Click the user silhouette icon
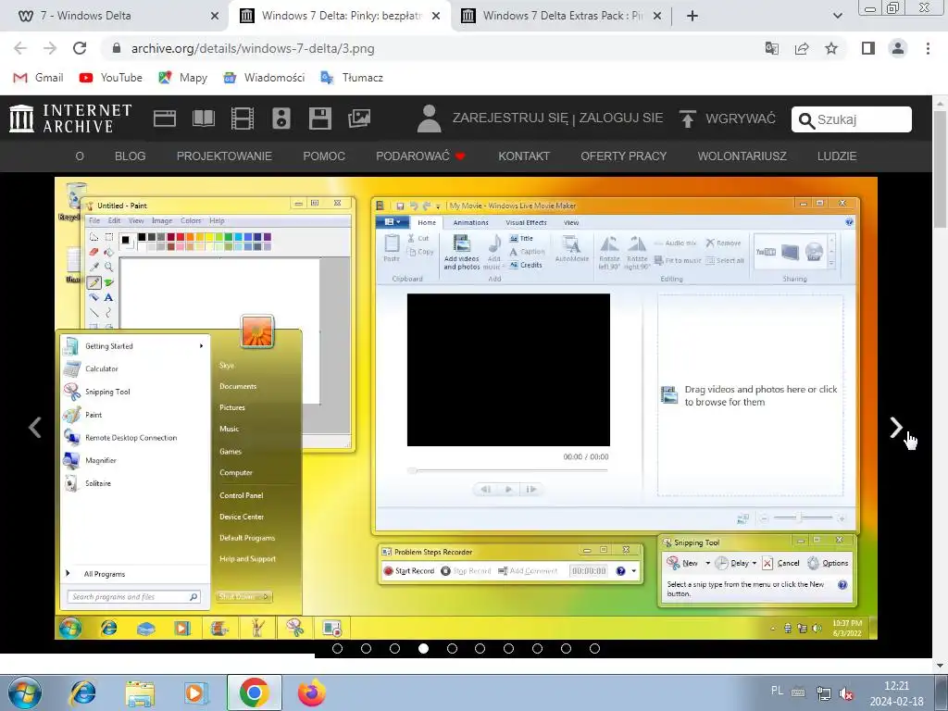The width and height of the screenshot is (948, 711). coord(430,118)
